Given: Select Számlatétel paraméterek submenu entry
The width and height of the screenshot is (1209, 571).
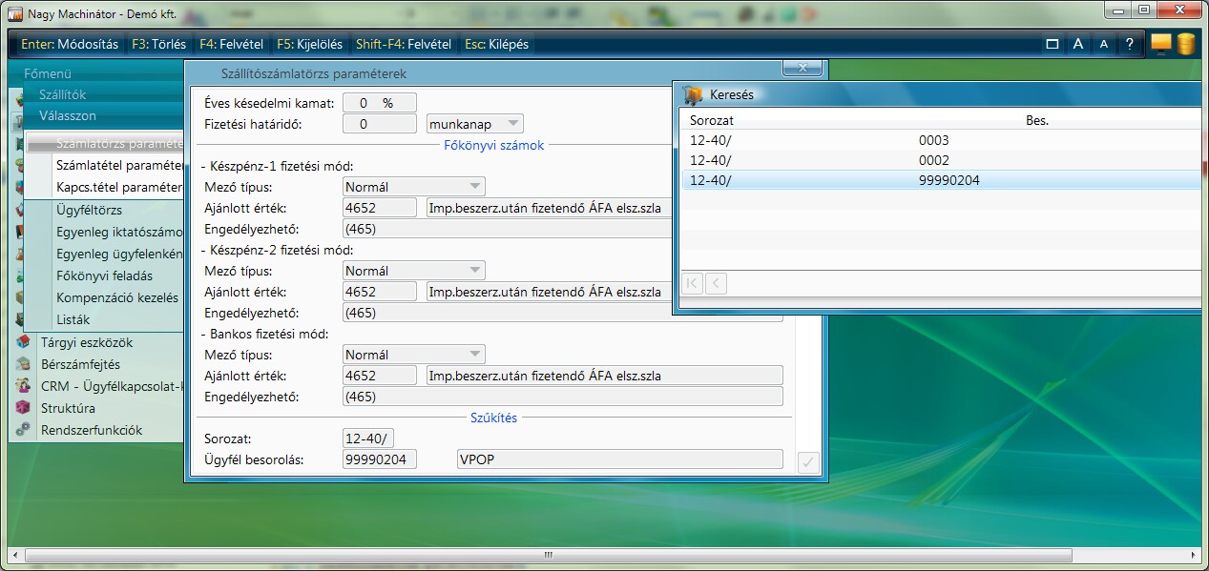Looking at the screenshot, I should 118,165.
